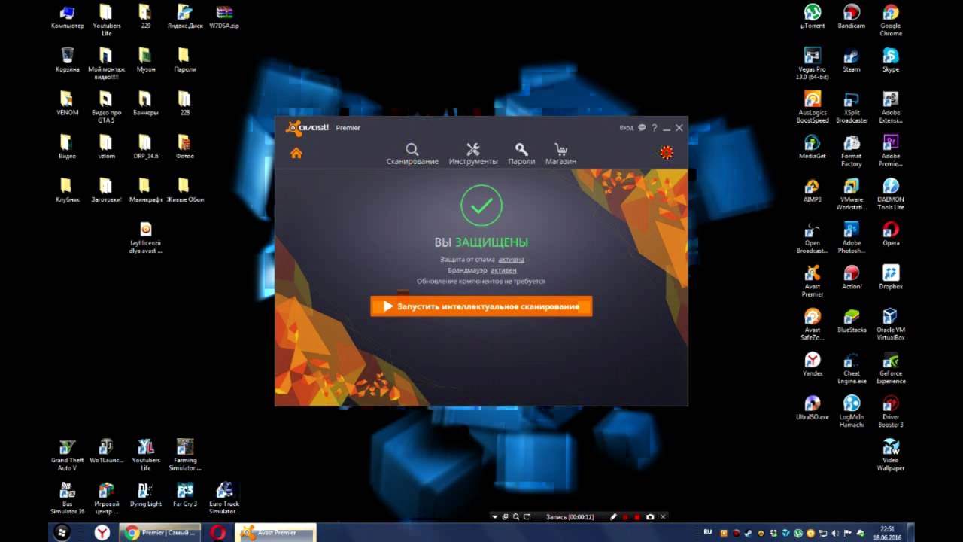The width and height of the screenshot is (963, 542).
Task: Select the Google Chrome desktop shortcut
Action: click(x=890, y=20)
